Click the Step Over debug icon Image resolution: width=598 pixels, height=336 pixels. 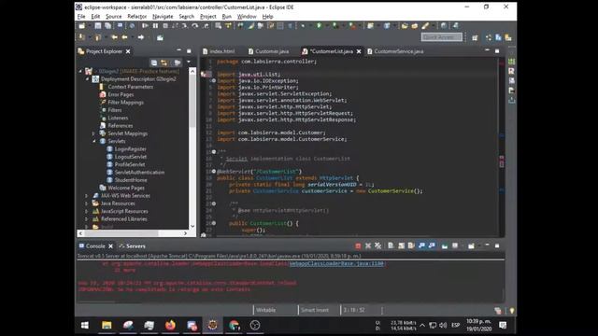click(x=195, y=26)
